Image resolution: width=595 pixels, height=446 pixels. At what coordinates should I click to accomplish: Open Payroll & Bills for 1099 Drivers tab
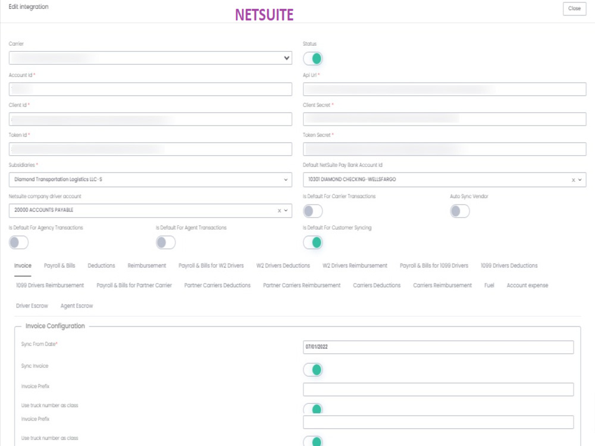click(434, 265)
